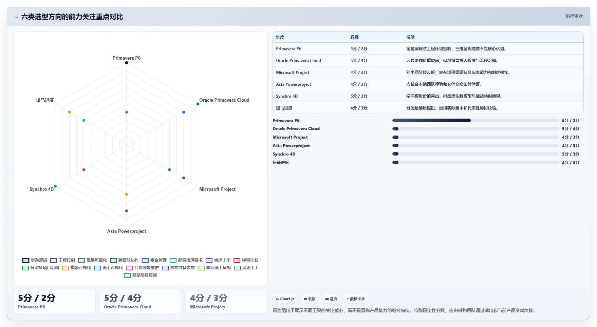Image resolution: width=597 pixels, height=327 pixels.
Task: Click the 路径雷达 label in the header
Action: [x=574, y=16]
